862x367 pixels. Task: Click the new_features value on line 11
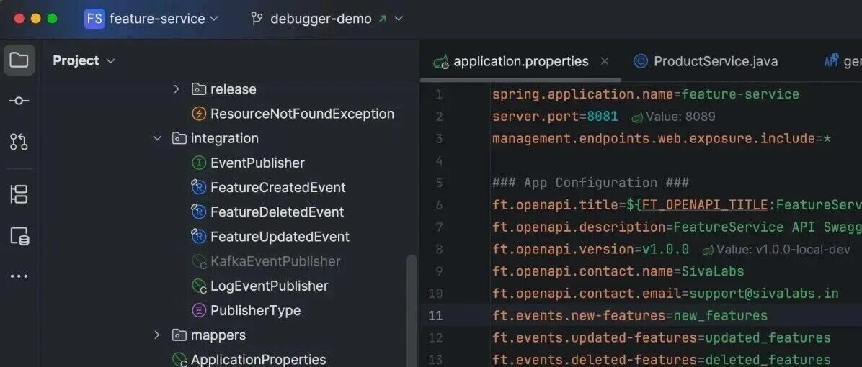click(x=720, y=315)
